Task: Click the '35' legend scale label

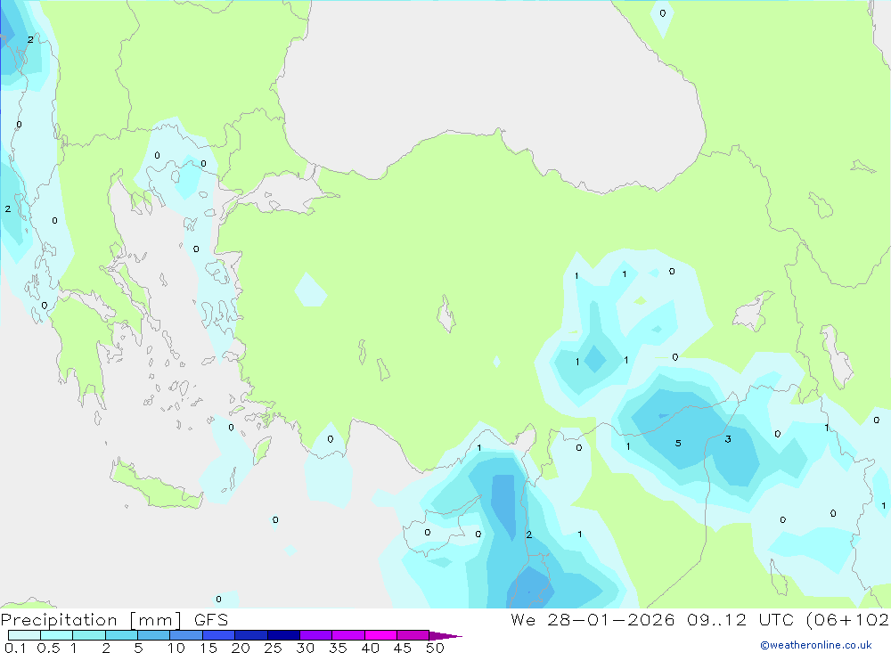Action: point(338,648)
